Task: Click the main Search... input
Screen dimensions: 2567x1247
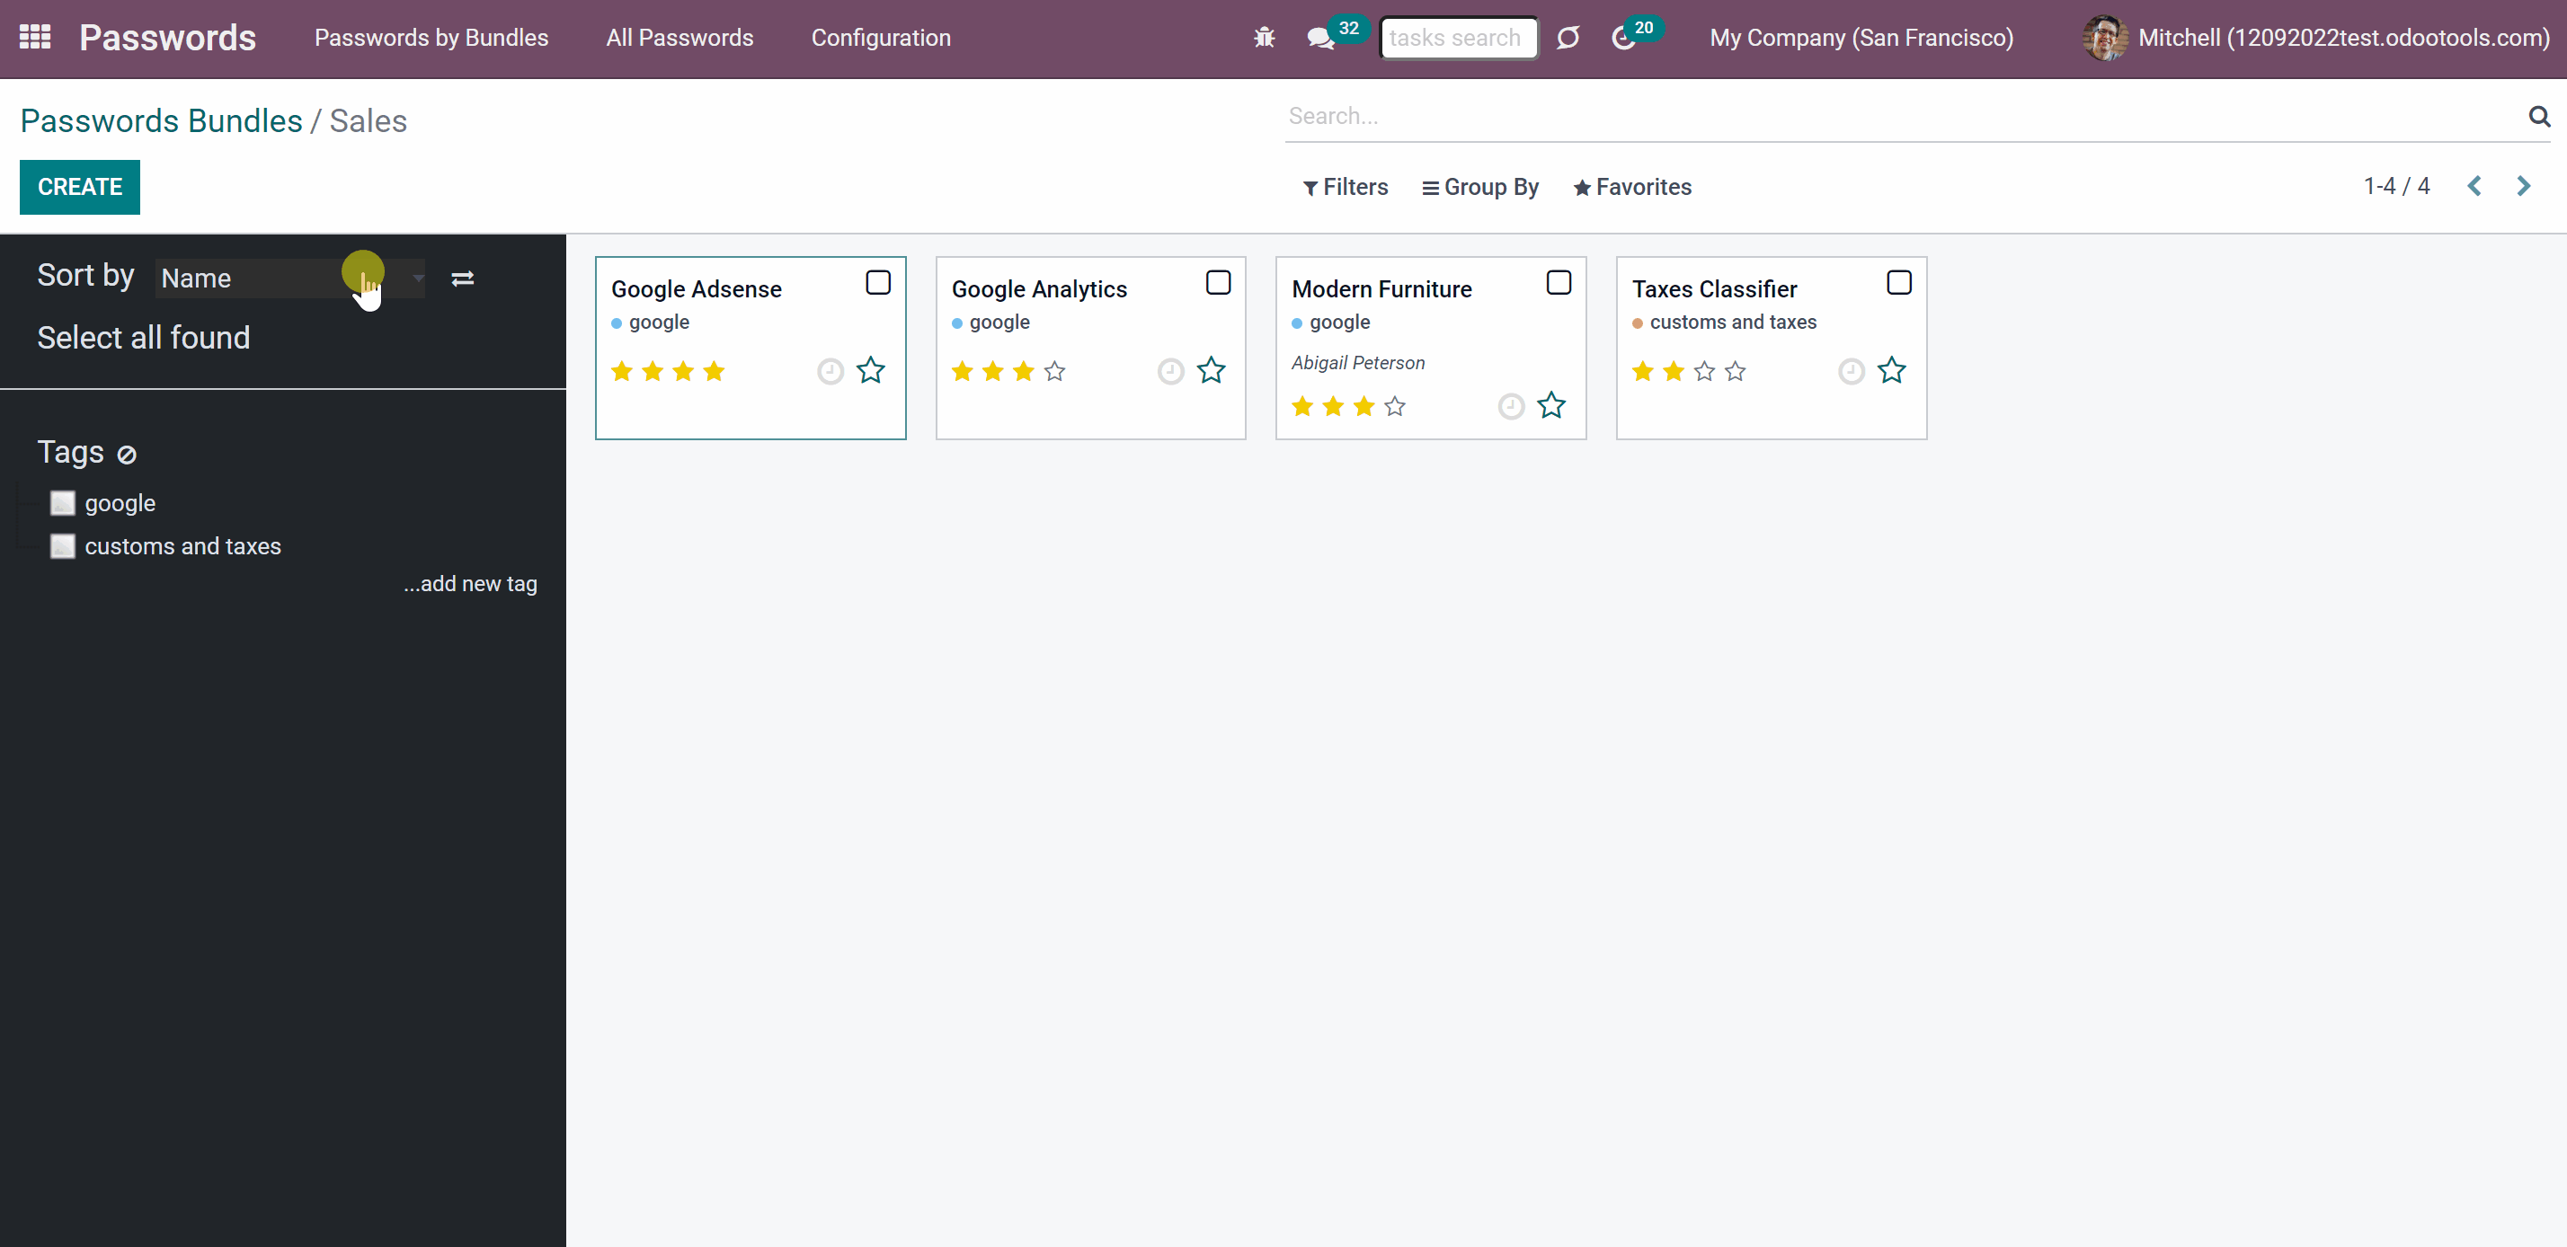Action: (x=1904, y=117)
